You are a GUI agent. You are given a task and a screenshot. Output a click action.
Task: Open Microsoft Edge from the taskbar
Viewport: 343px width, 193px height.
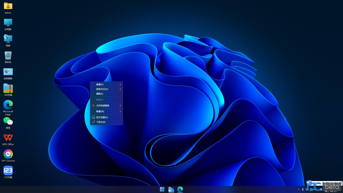180,189
